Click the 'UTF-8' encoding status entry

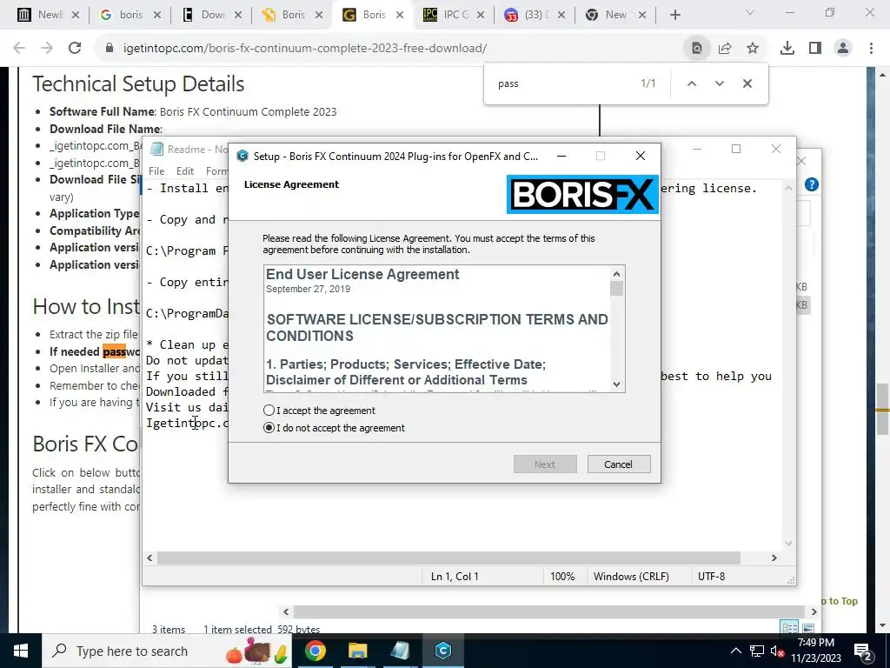tap(711, 576)
